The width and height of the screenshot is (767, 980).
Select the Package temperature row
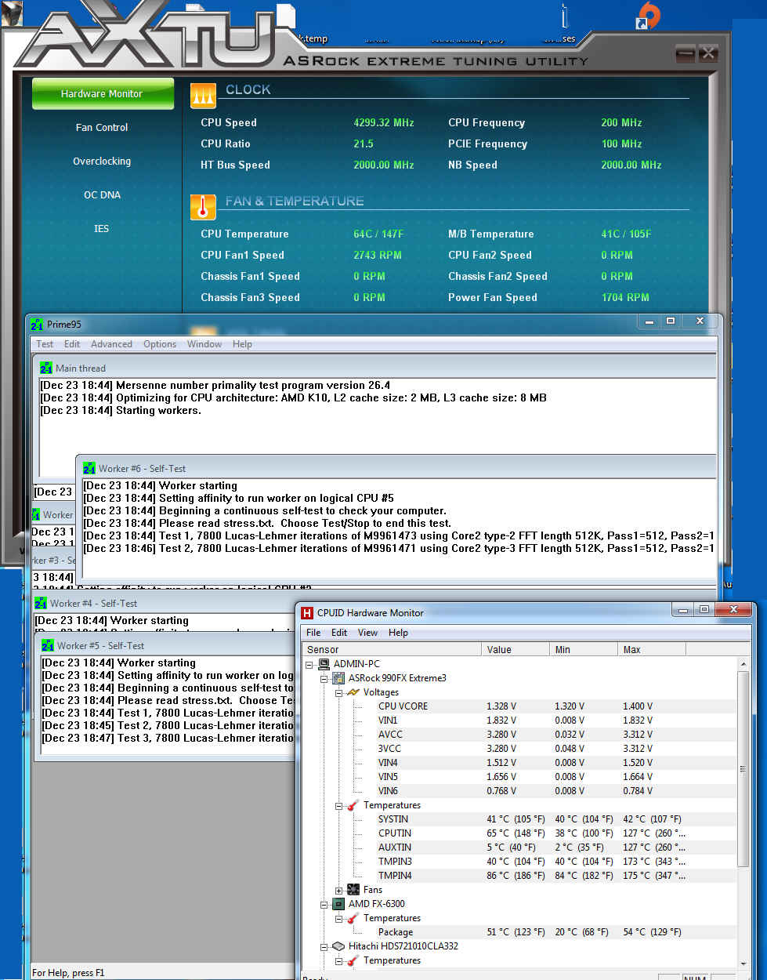point(519,932)
